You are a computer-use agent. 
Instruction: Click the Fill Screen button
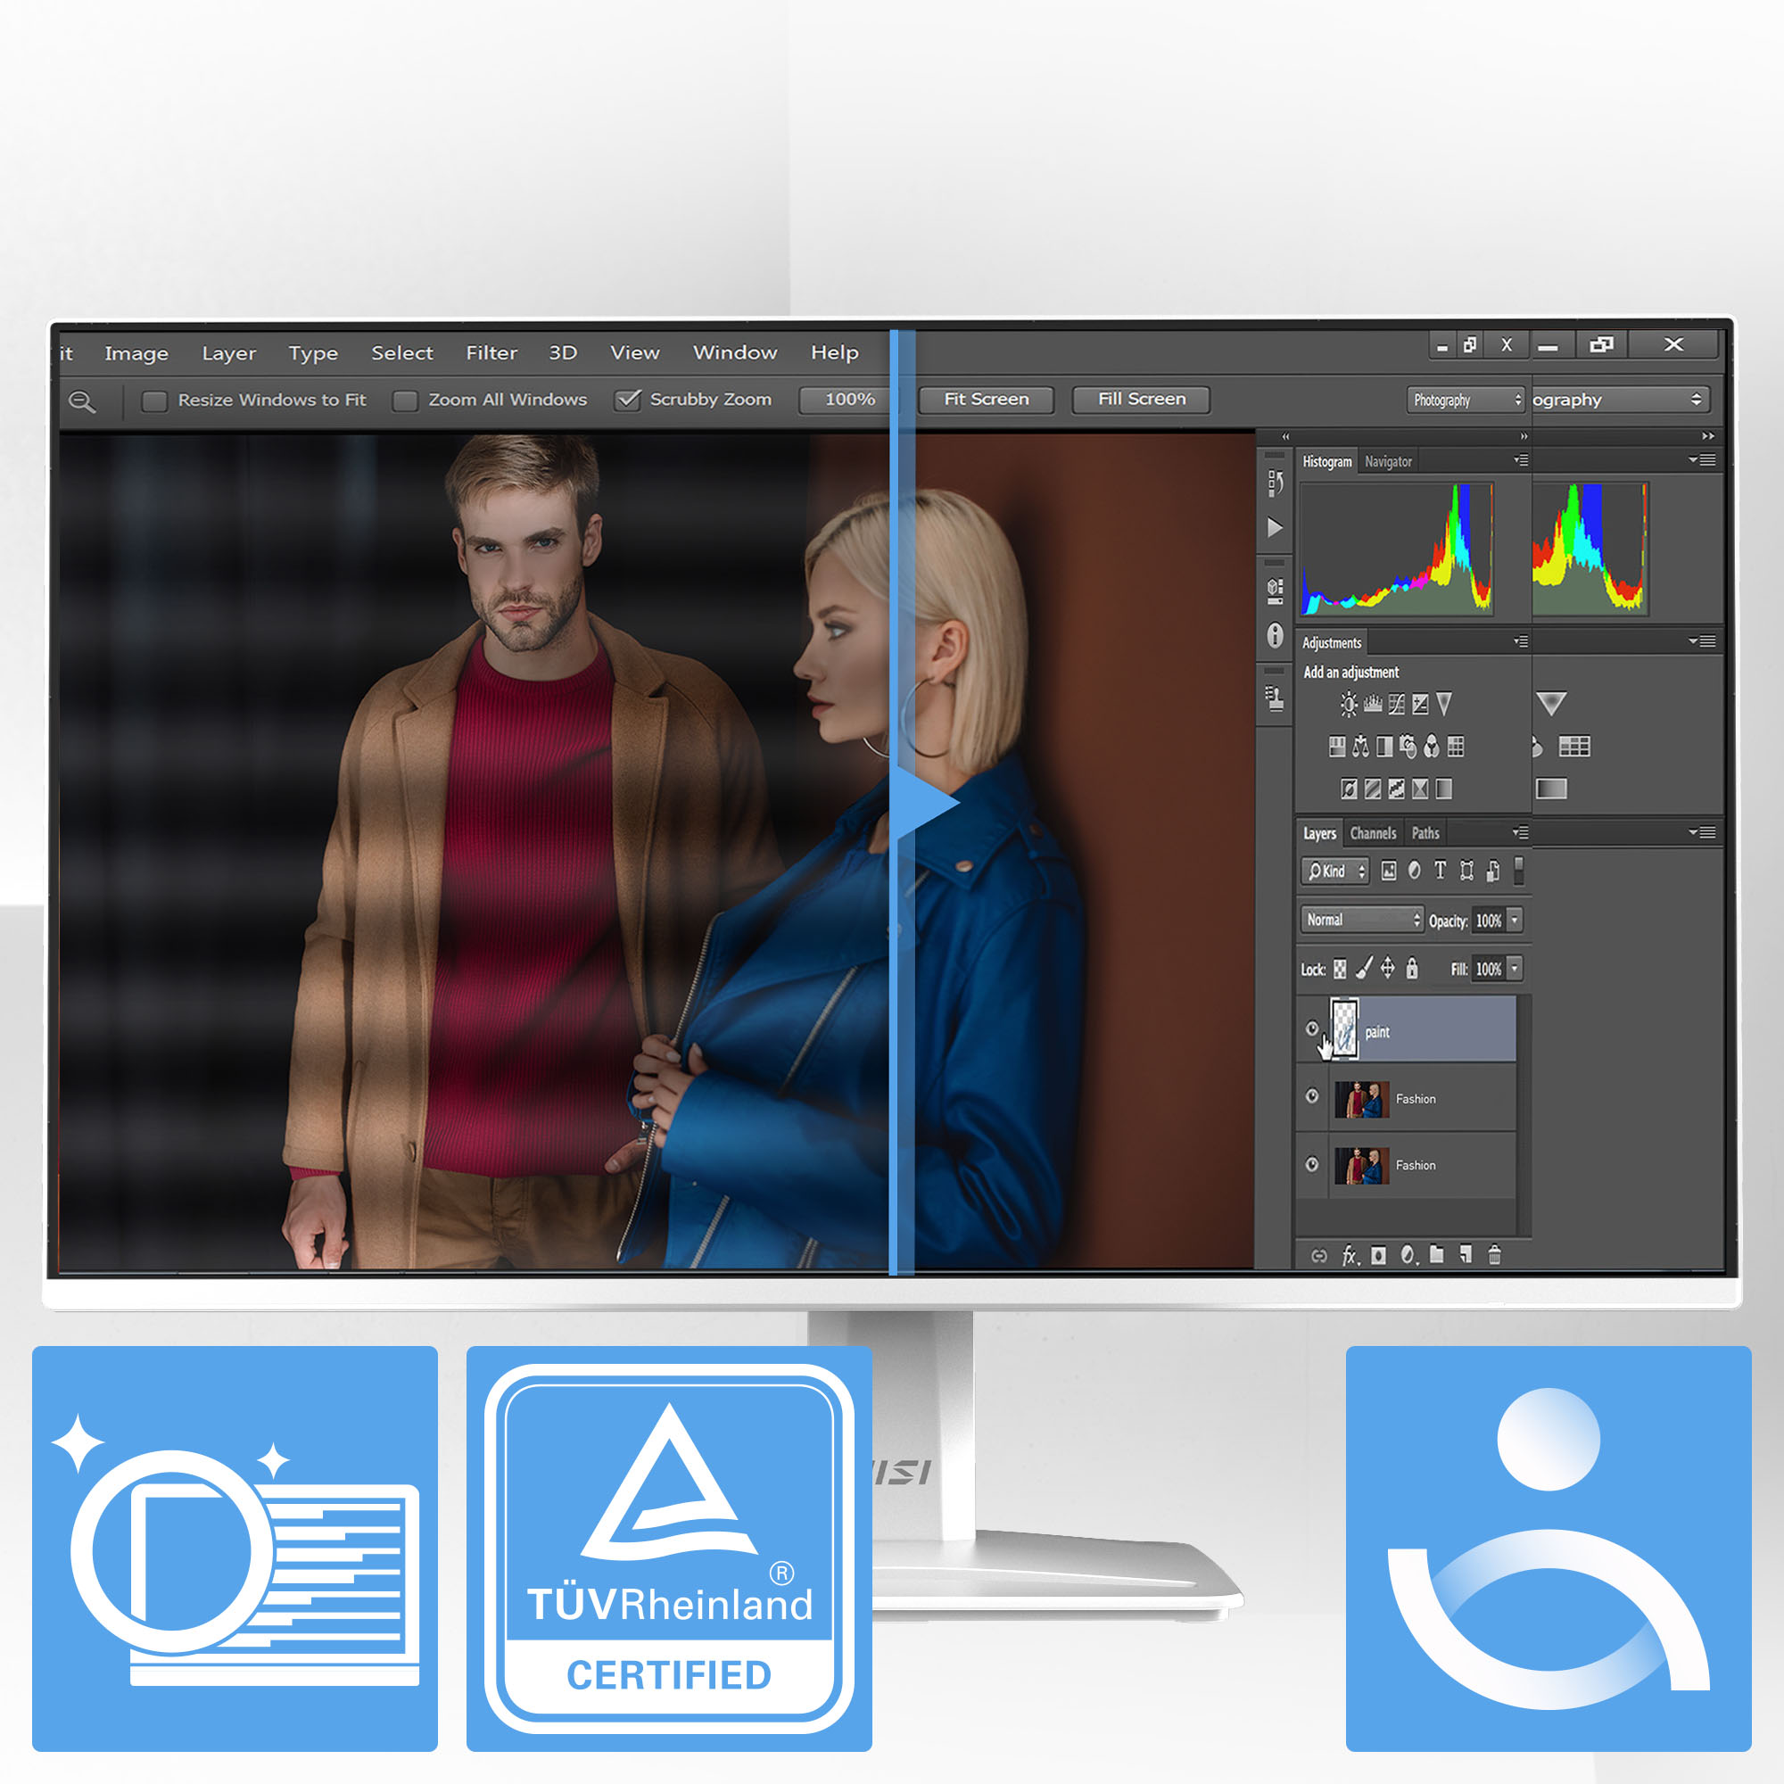(1142, 399)
